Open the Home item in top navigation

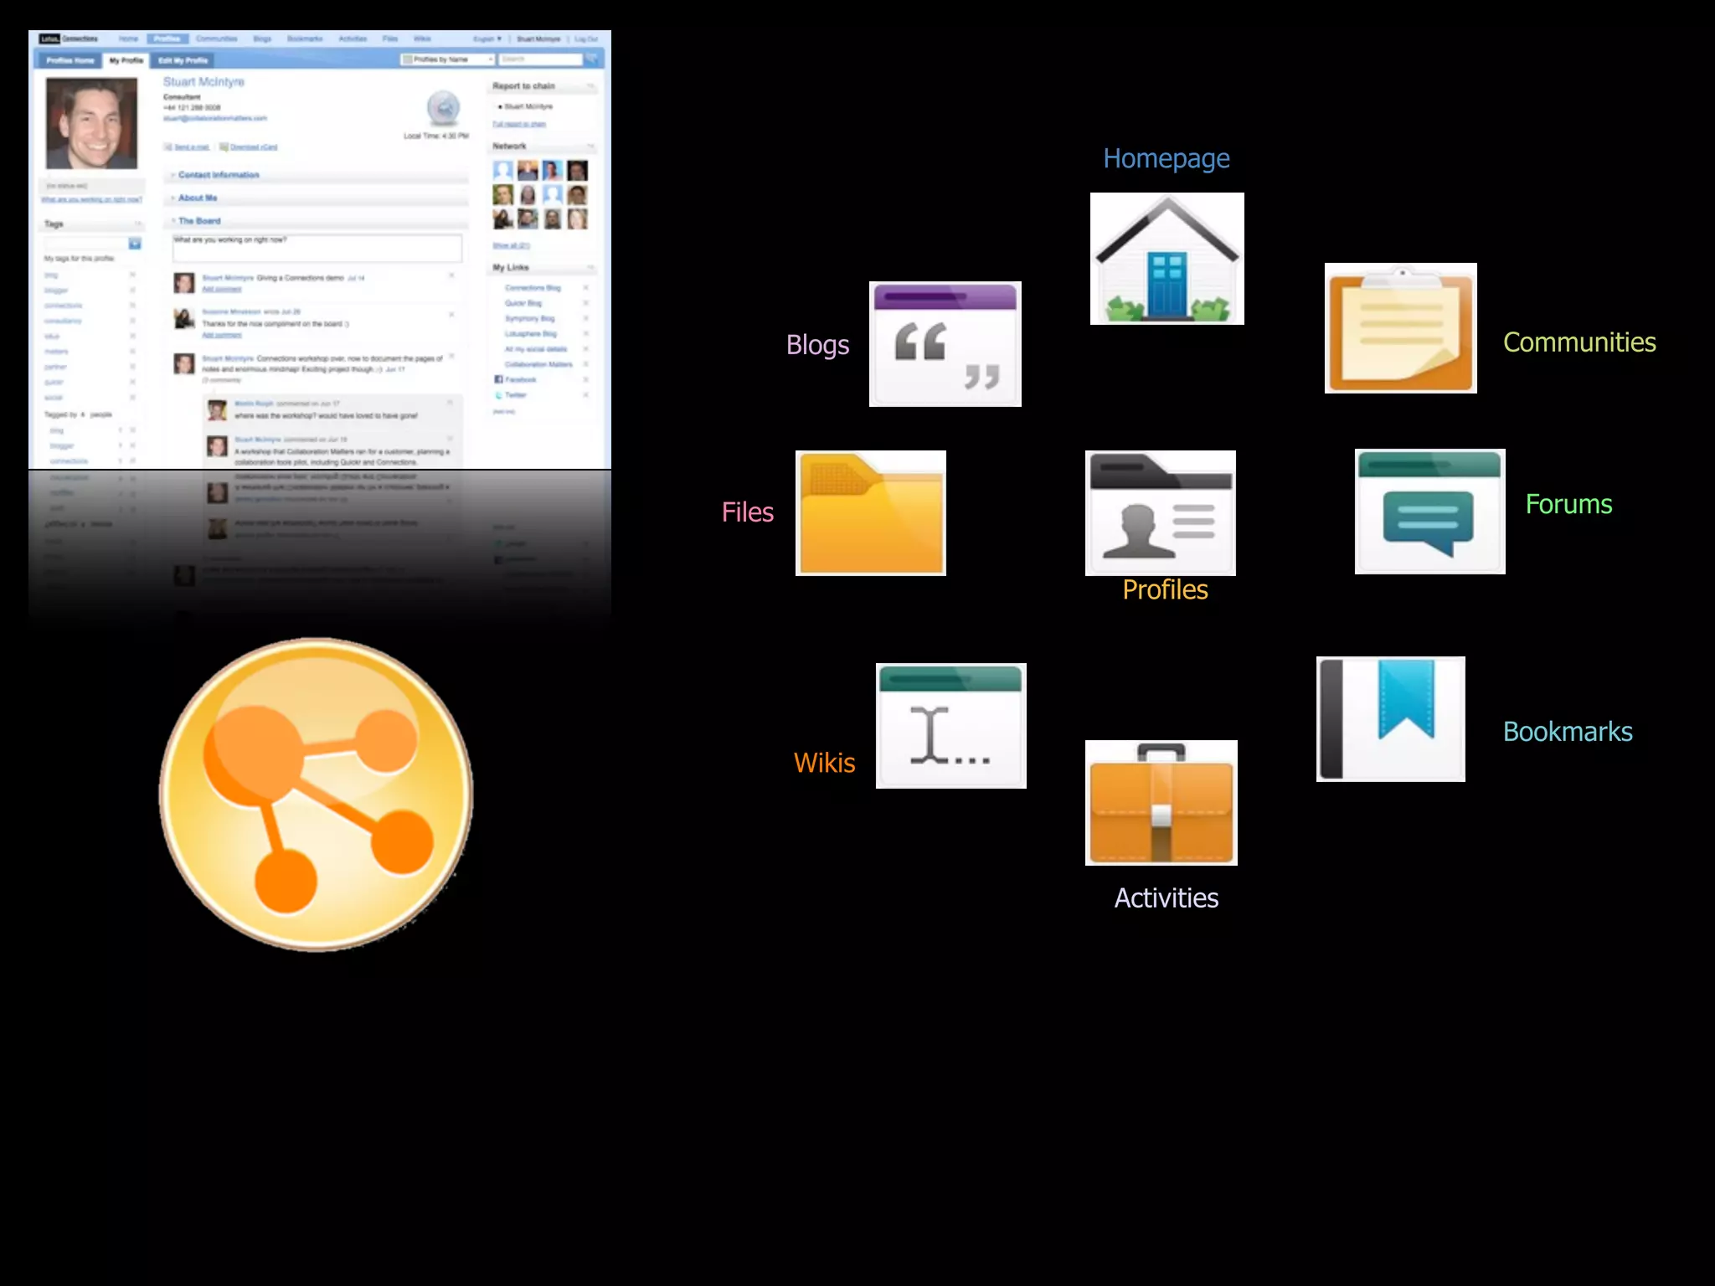coord(128,39)
